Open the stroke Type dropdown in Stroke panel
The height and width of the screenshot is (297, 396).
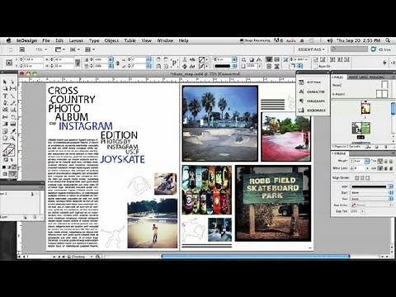coord(371,186)
